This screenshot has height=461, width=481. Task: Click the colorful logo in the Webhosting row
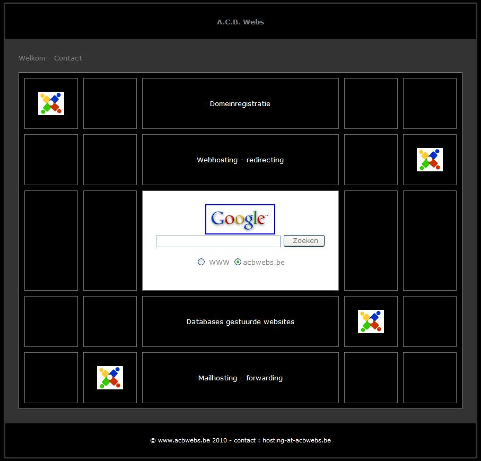pyautogui.click(x=430, y=160)
